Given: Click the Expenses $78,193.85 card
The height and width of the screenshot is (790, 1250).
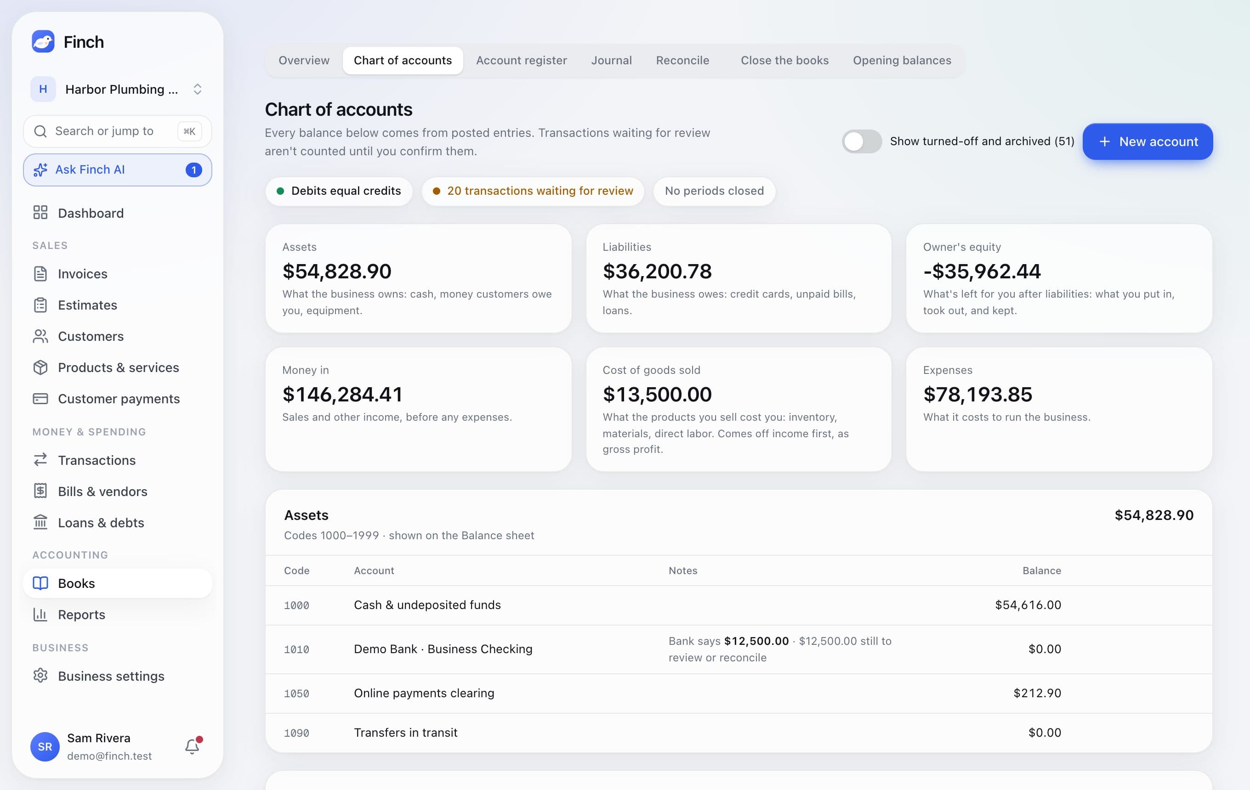Looking at the screenshot, I should 1058,409.
